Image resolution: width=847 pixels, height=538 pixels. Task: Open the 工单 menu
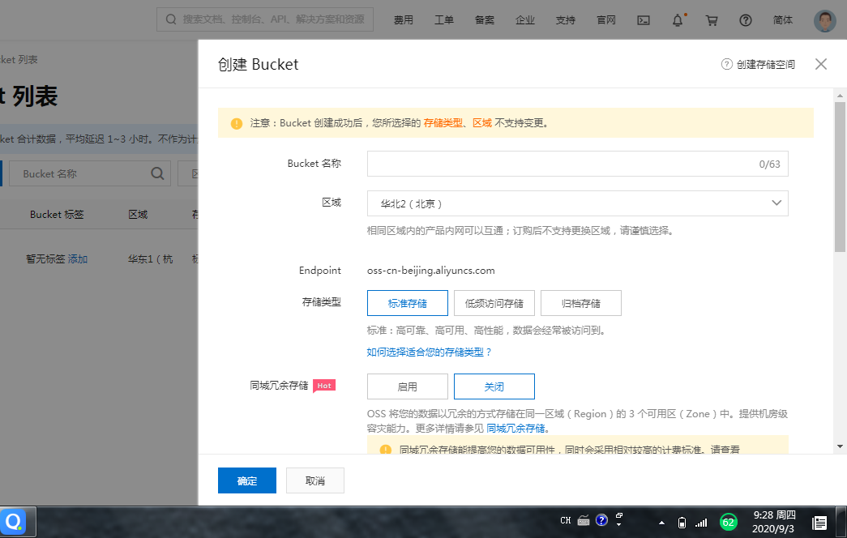[444, 20]
